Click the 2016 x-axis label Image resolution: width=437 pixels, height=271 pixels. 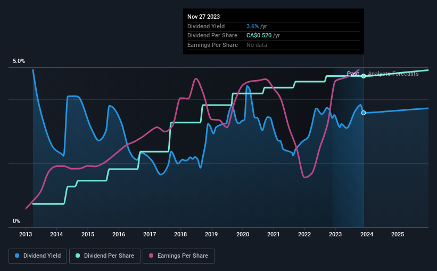point(119,234)
